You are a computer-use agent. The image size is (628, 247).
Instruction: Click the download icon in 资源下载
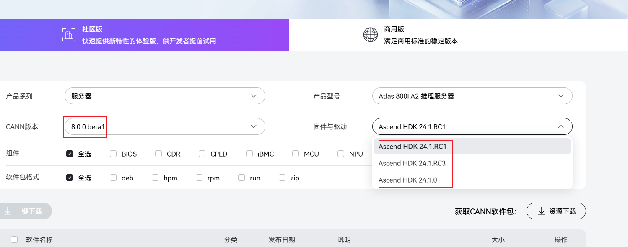(542, 211)
